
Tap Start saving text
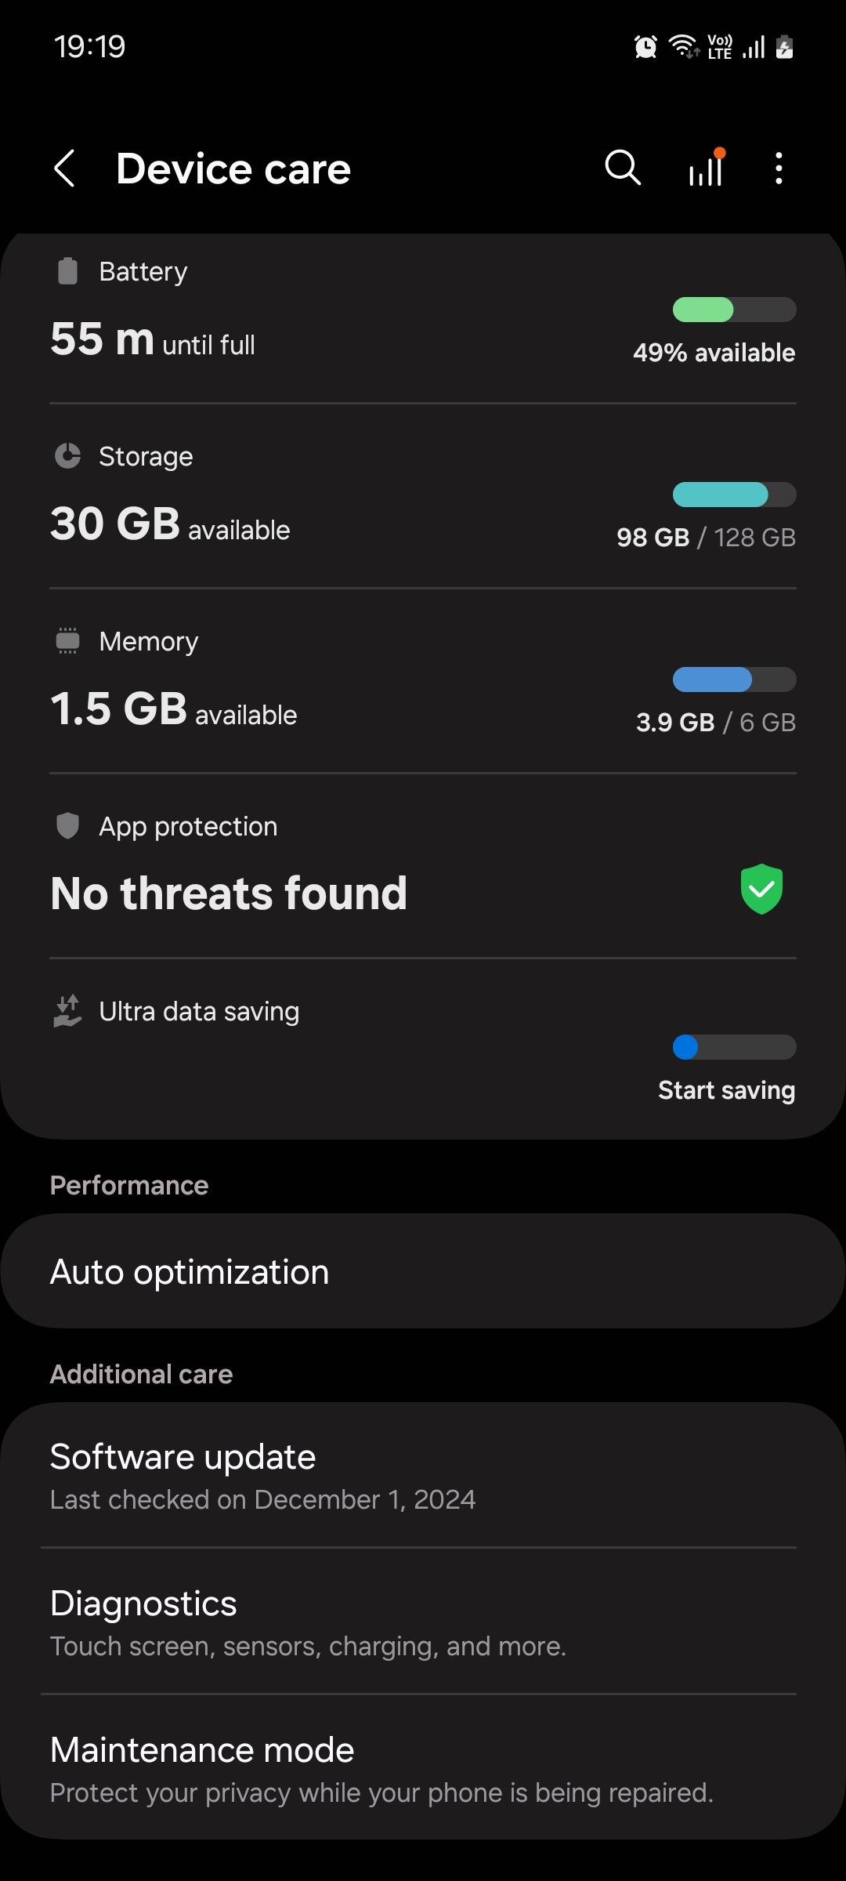(x=726, y=1090)
